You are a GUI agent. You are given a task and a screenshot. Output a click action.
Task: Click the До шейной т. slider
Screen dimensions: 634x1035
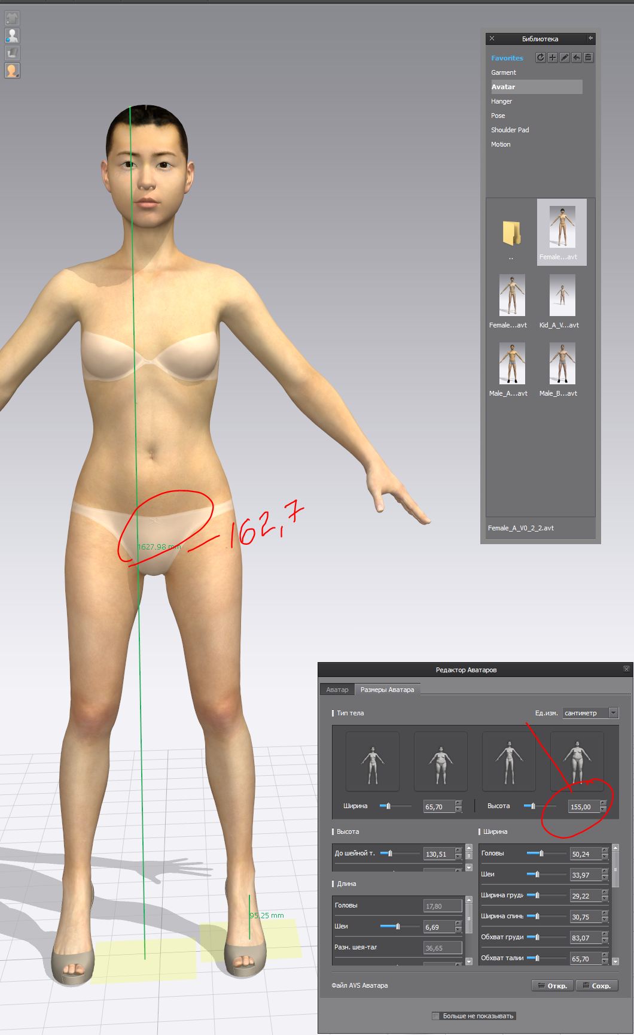click(x=400, y=854)
